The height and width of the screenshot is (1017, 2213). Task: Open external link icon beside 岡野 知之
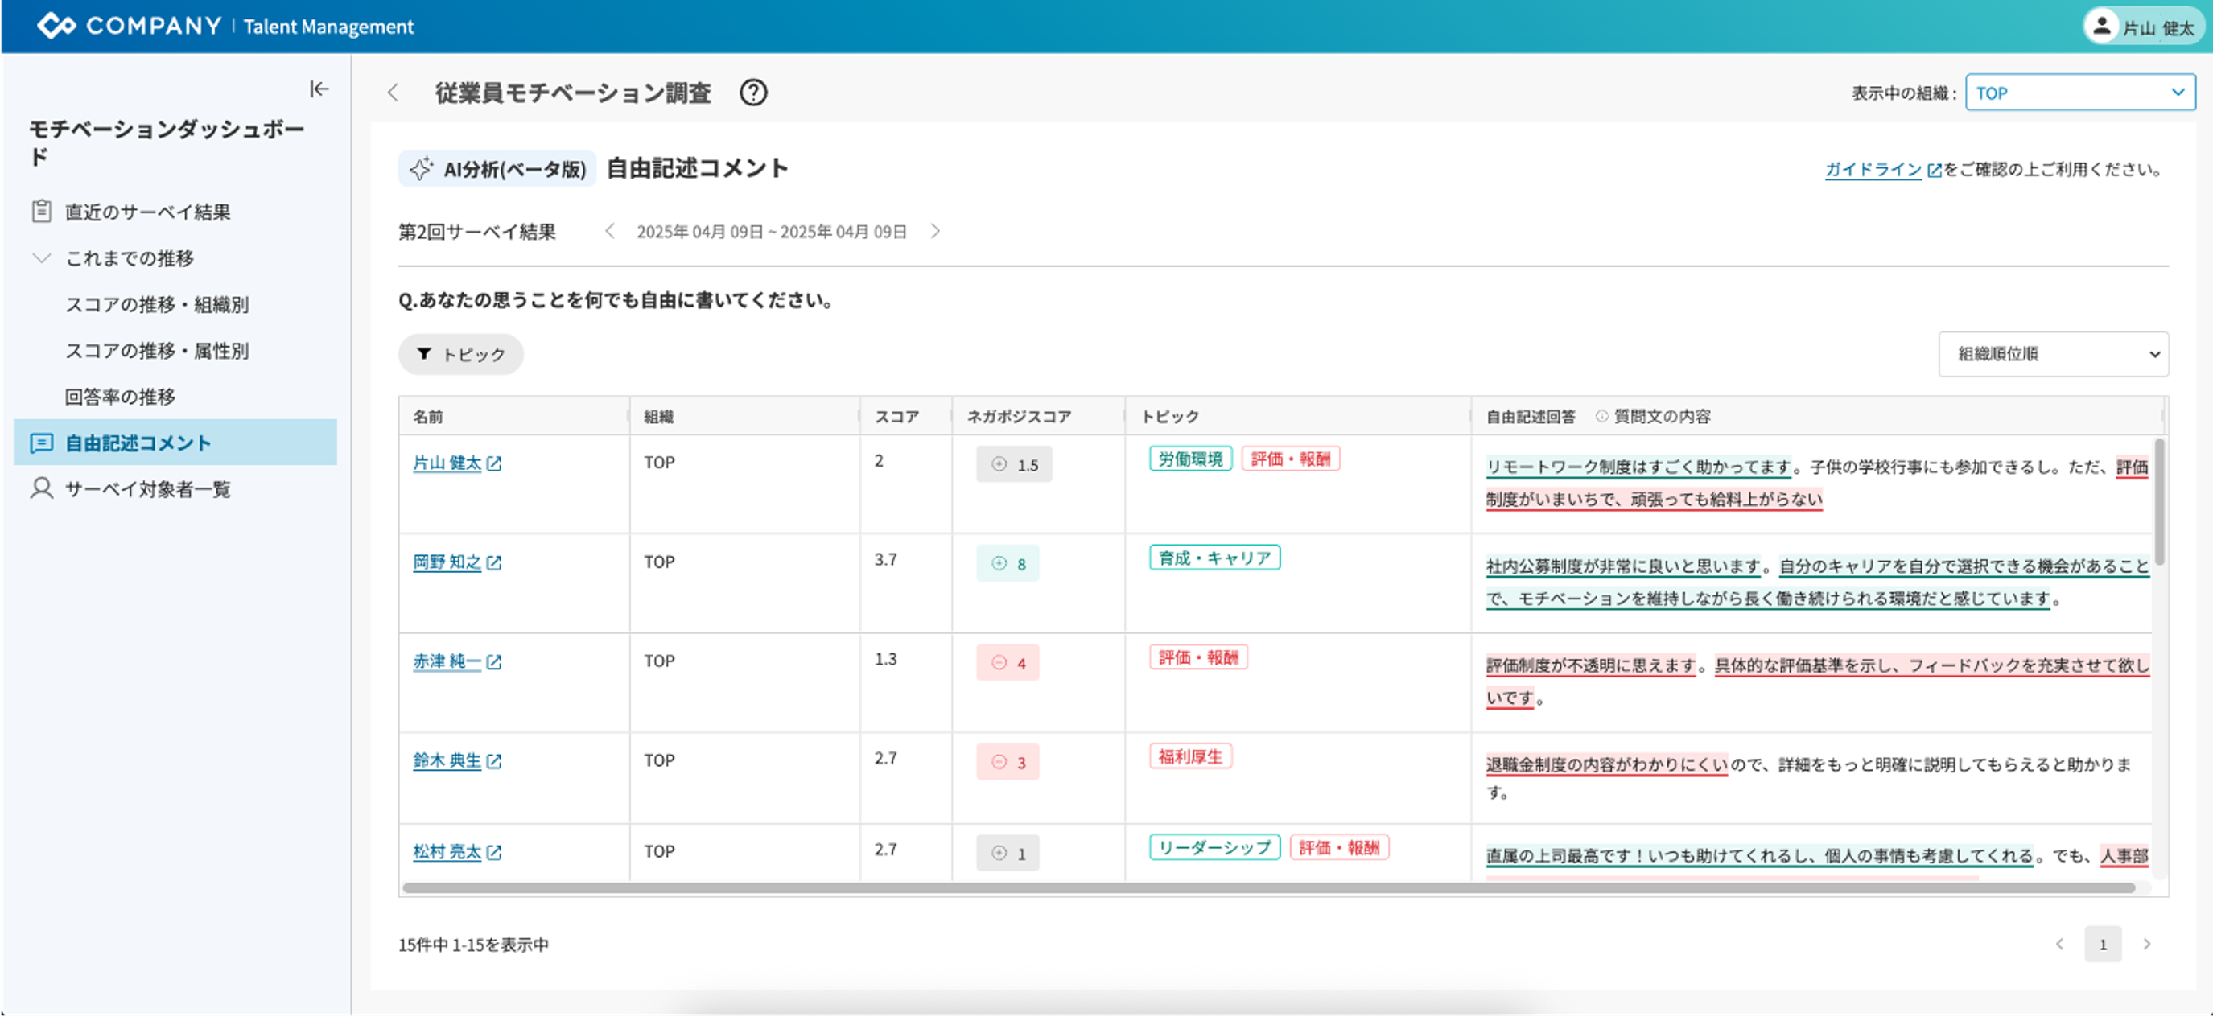click(494, 563)
